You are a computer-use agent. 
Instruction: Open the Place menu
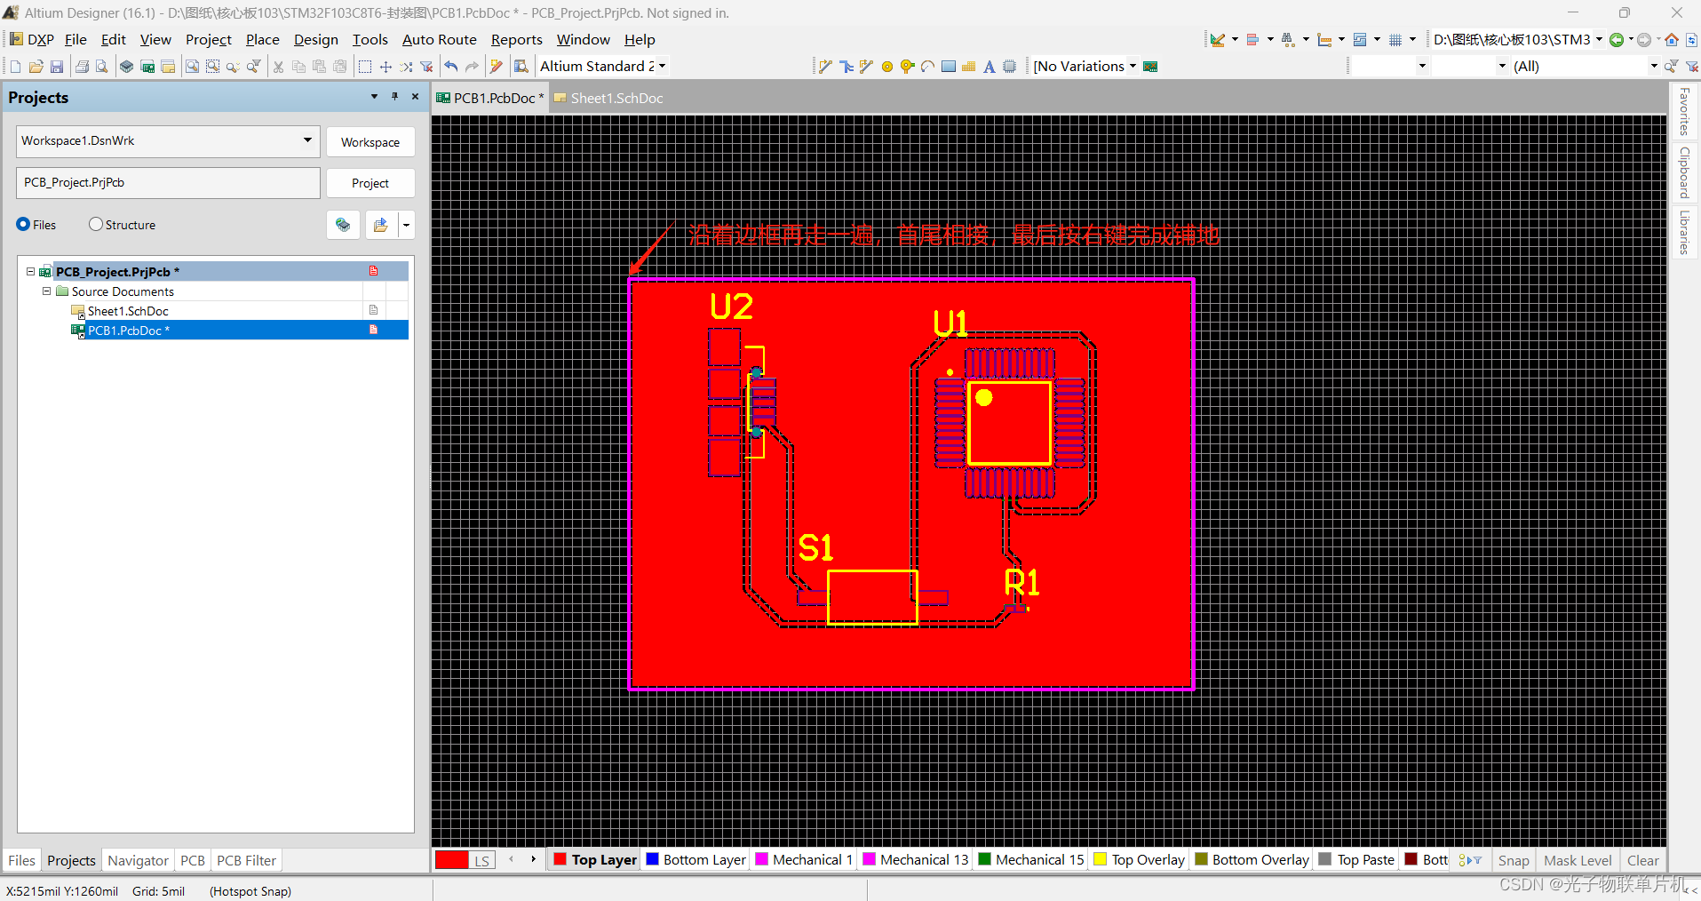(x=262, y=40)
